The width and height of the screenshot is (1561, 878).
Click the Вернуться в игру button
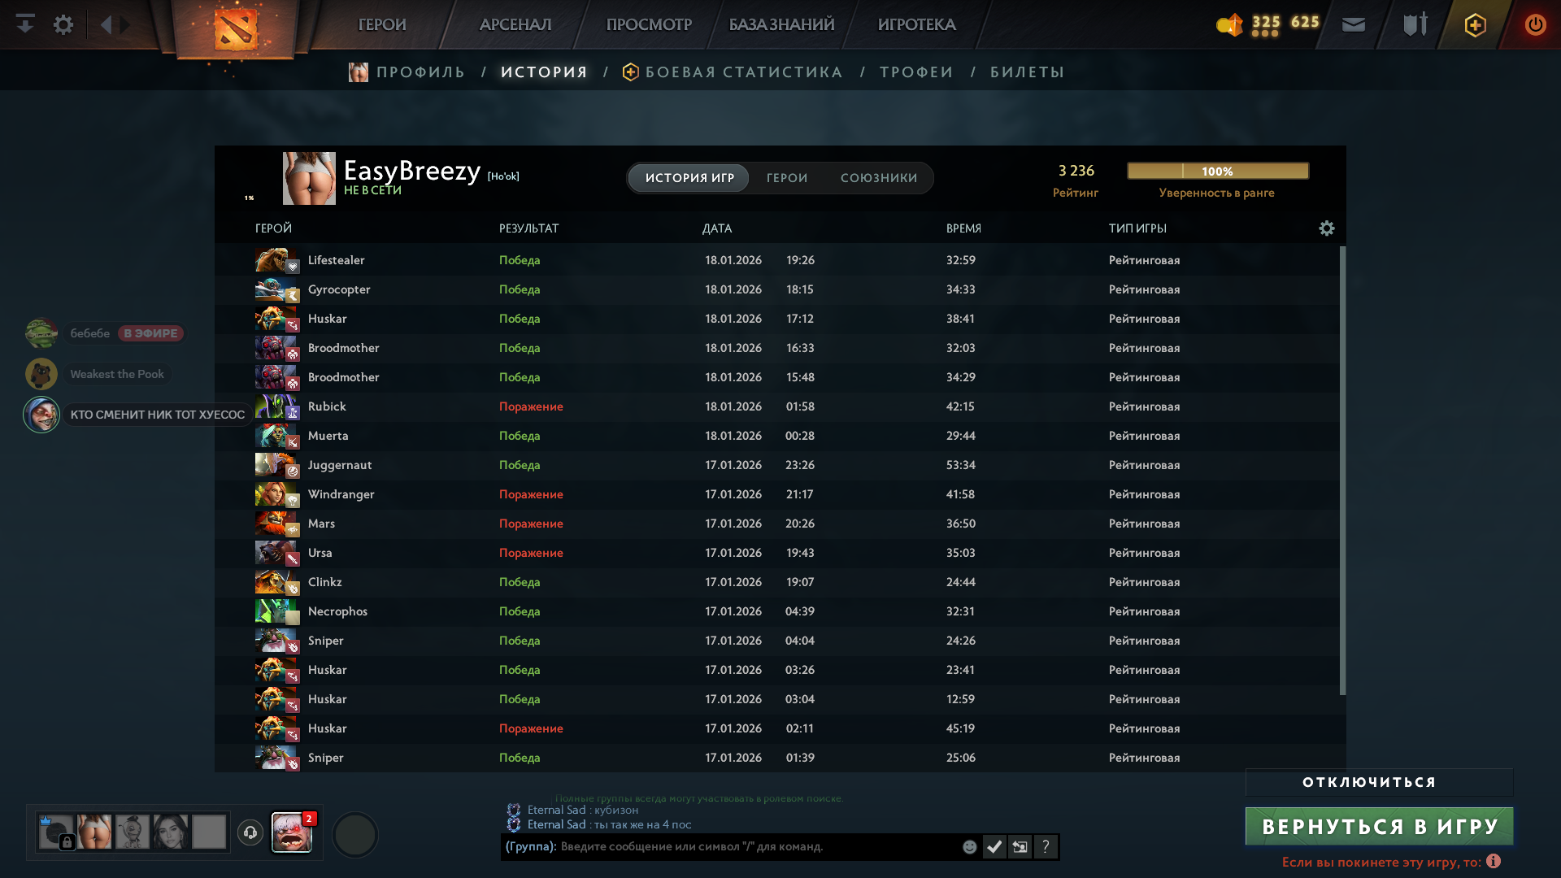point(1379,827)
